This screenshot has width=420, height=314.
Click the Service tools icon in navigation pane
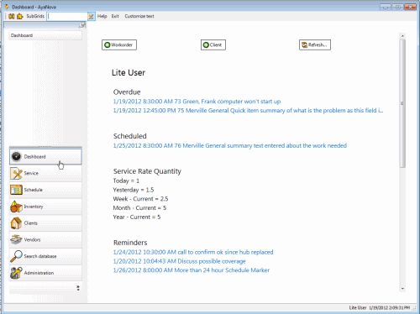tap(16, 173)
